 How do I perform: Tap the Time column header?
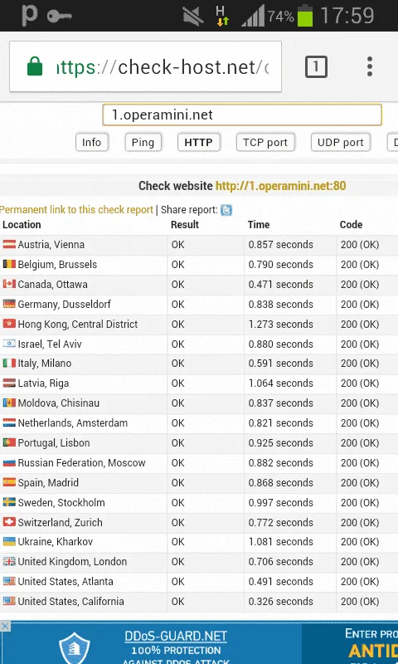pyautogui.click(x=259, y=224)
